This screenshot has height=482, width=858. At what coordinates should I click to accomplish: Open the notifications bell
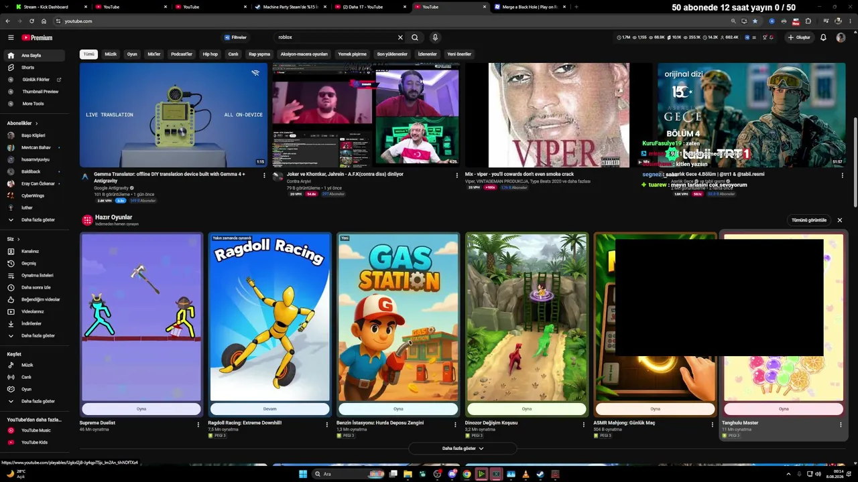pyautogui.click(x=823, y=37)
